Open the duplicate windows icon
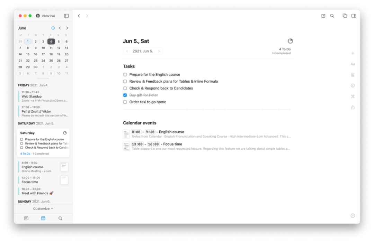The width and height of the screenshot is (374, 242). pos(345,16)
